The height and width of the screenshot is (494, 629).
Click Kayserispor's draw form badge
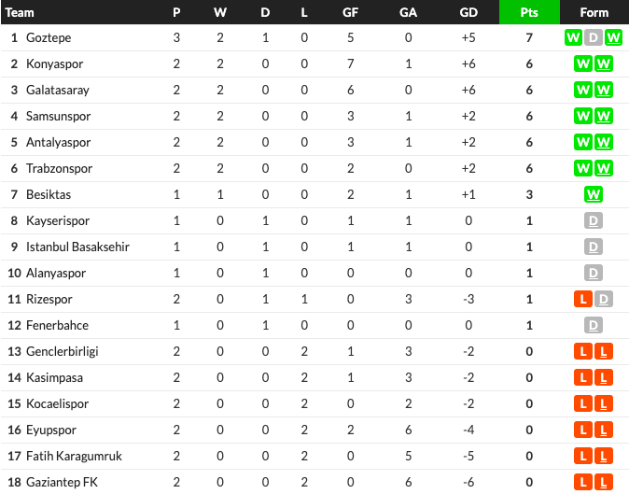click(x=594, y=220)
